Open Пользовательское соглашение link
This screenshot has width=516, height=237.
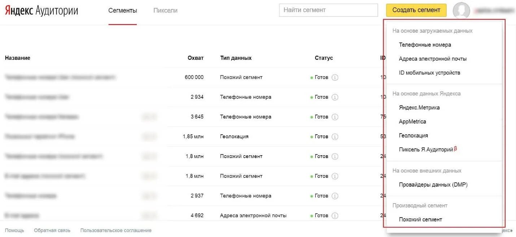pos(116,231)
